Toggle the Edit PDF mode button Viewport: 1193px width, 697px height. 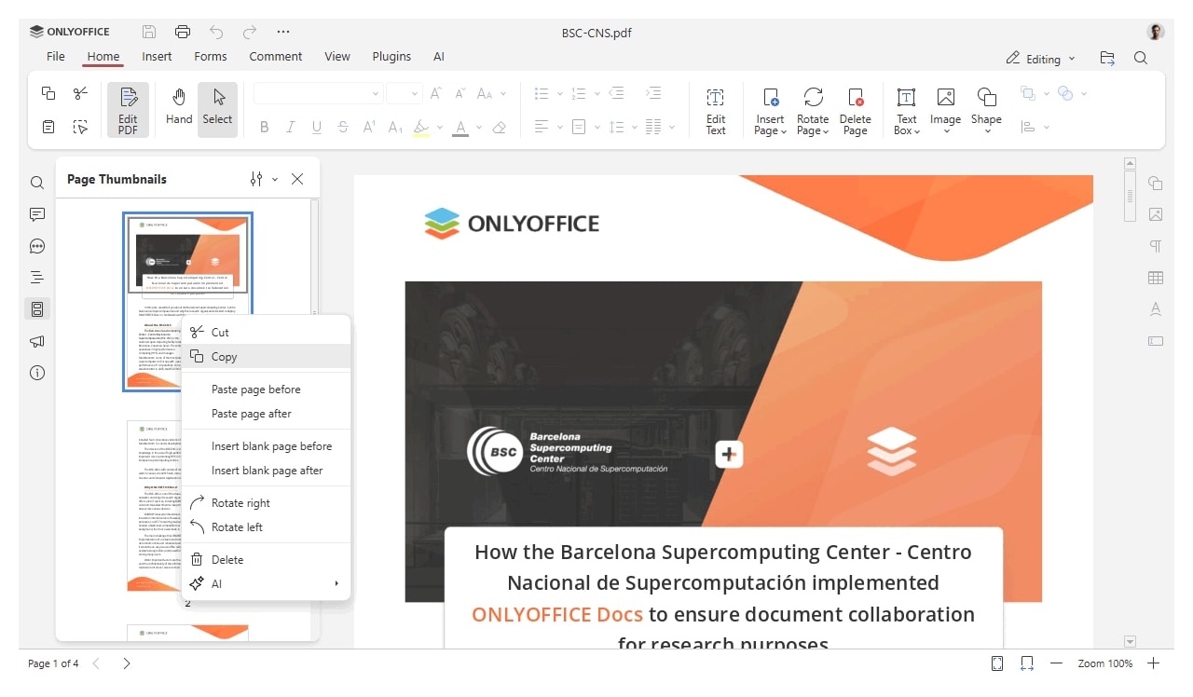(x=128, y=110)
